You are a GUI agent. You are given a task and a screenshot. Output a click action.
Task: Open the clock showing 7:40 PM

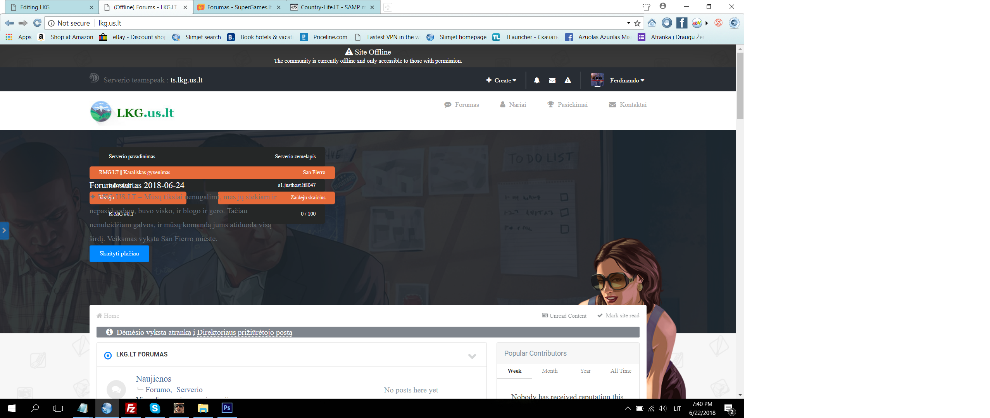[702, 408]
